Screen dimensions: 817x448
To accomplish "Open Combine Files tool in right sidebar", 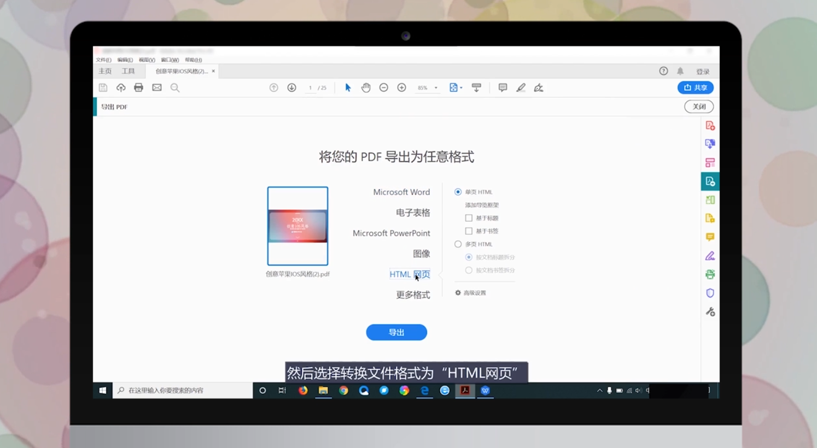I will tap(710, 144).
